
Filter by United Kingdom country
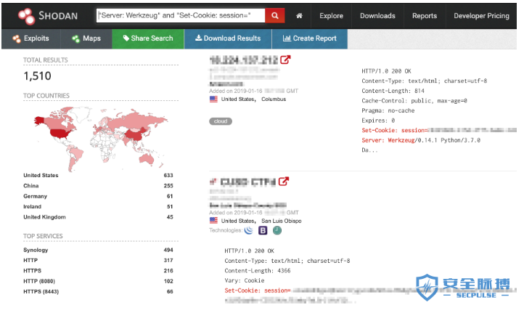click(44, 216)
